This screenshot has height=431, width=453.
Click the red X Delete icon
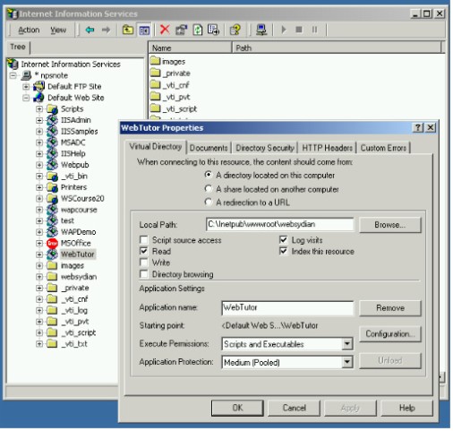coord(165,30)
